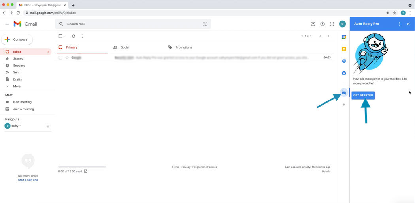415x203 pixels.
Task: Tick the checkbox of the Google email
Action: (60, 58)
